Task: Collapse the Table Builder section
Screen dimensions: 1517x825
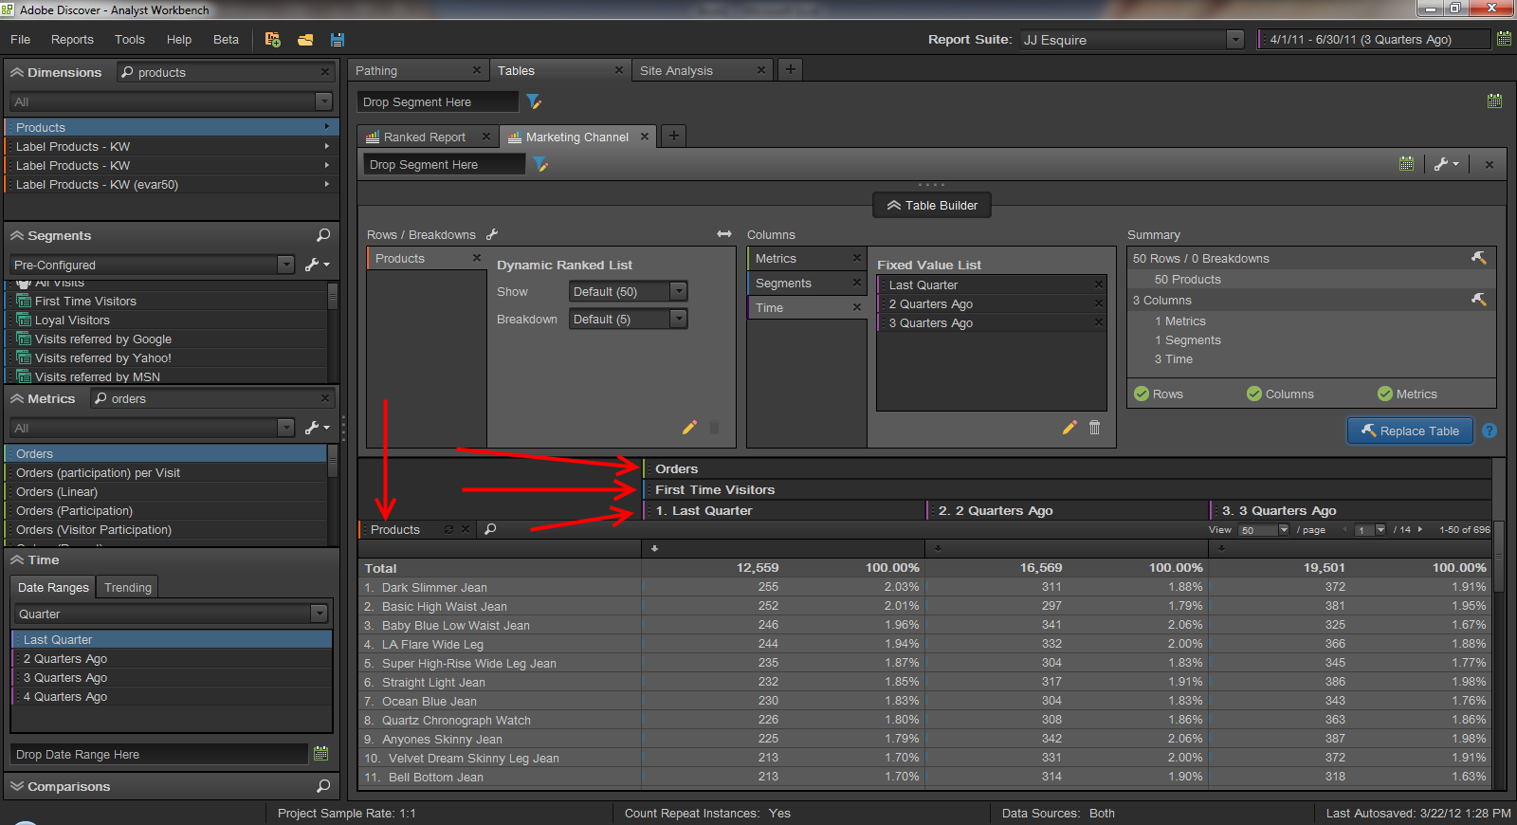Action: (x=931, y=206)
